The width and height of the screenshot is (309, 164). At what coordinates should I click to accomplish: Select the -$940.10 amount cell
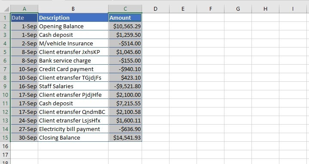pos(125,69)
